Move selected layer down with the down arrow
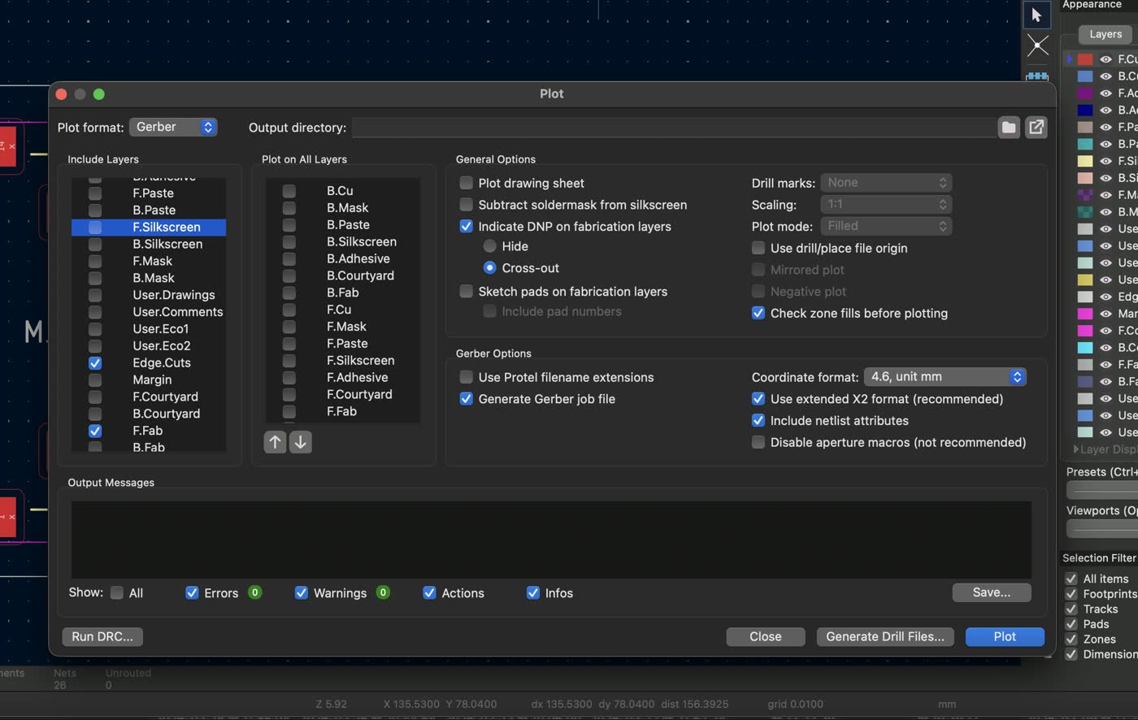 tap(300, 442)
